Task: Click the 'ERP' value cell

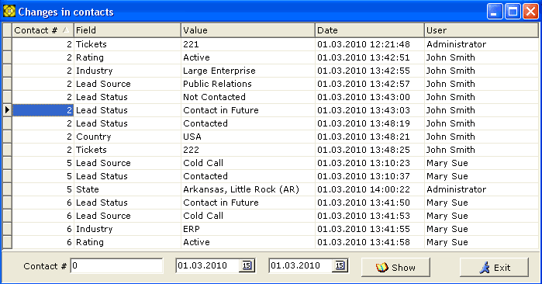Action: (x=248, y=229)
